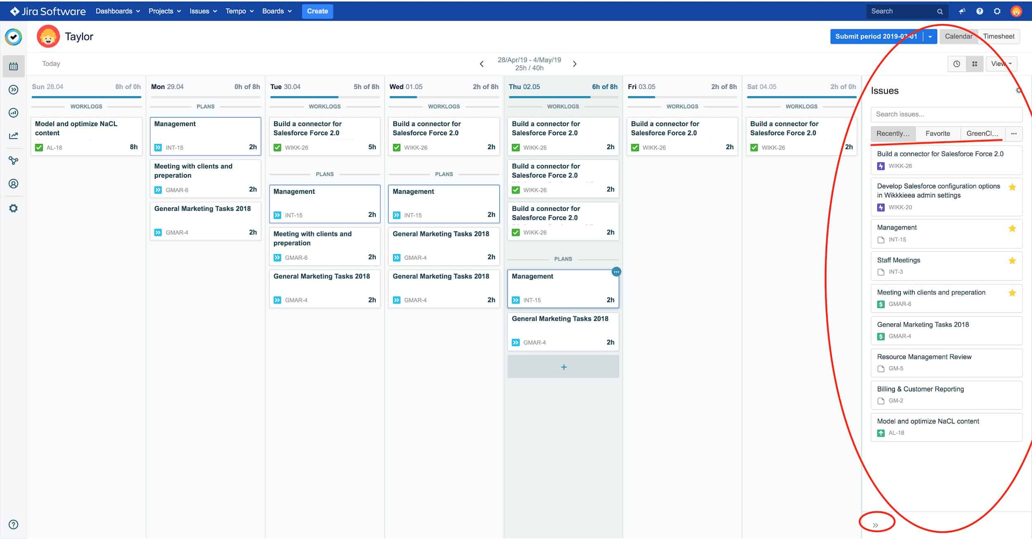
Task: Click the Teams network icon in the sidebar
Action: pyautogui.click(x=13, y=160)
